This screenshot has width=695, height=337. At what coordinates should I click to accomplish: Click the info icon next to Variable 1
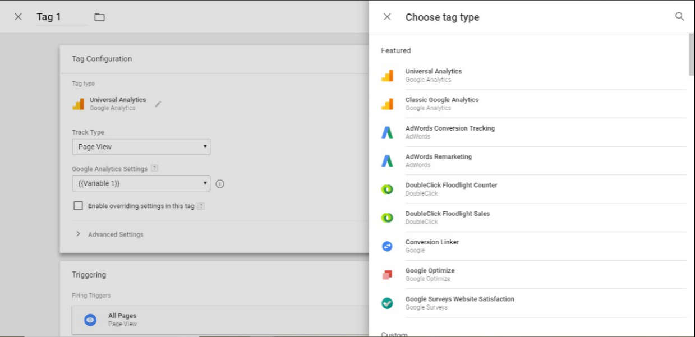220,183
